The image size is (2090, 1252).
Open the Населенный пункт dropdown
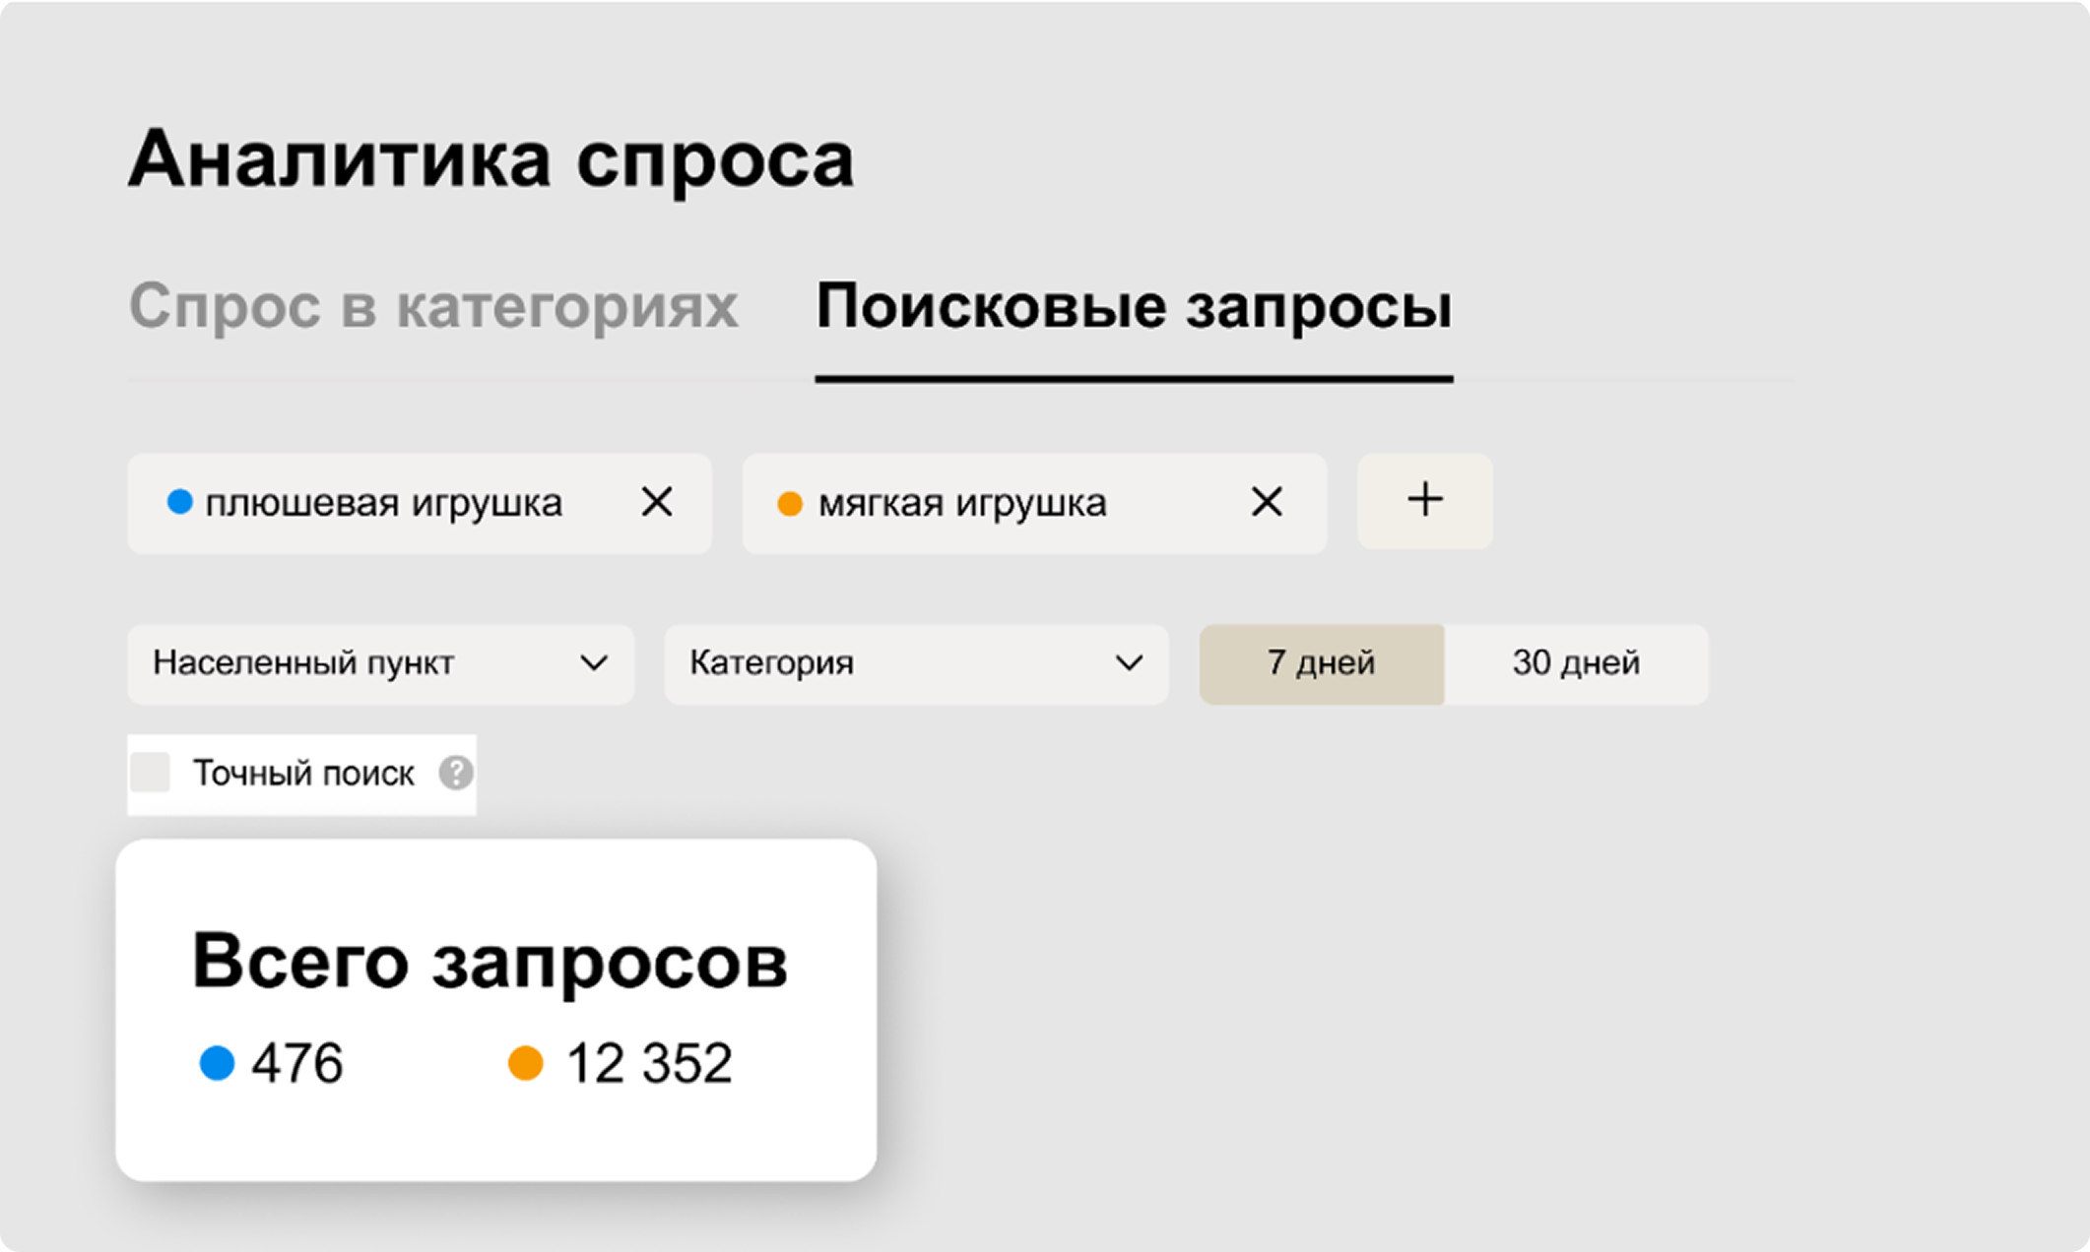pyautogui.click(x=380, y=663)
